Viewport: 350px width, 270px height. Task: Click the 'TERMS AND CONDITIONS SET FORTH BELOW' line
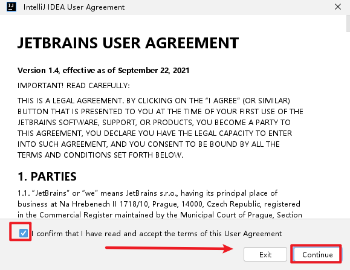tap(100, 155)
